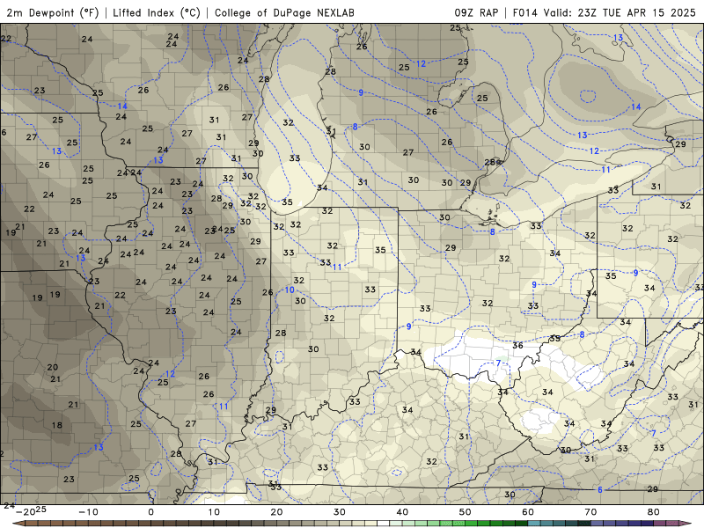The height and width of the screenshot is (528, 704).
Task: Click the blue "6" lifted index contour label
Action: click(600, 490)
